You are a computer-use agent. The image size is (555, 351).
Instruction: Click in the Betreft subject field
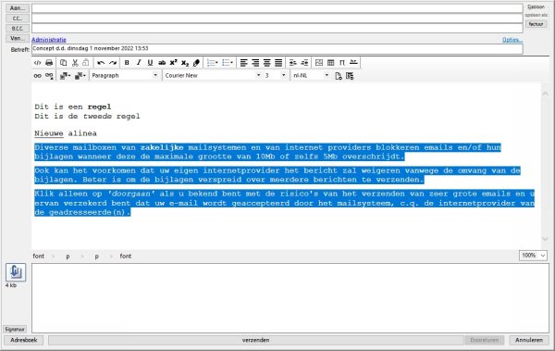click(x=277, y=49)
